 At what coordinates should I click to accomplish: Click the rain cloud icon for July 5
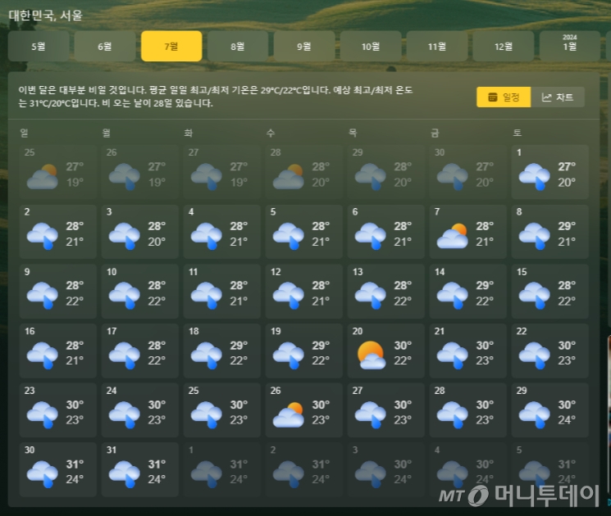pyautogui.click(x=289, y=235)
